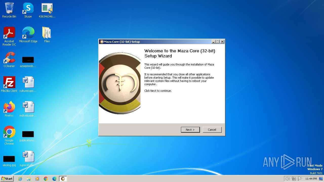The image size is (324, 182).
Task: Select the alsolog.jpg image file
Action: pos(9,161)
